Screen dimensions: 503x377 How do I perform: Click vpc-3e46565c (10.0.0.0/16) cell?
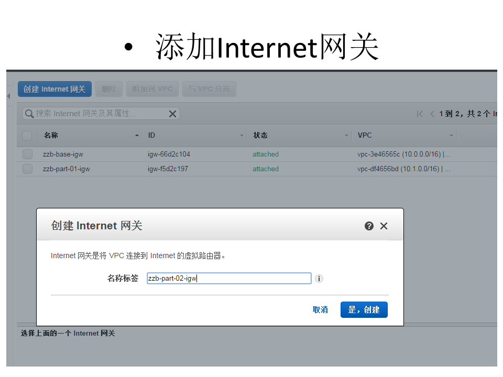point(403,154)
